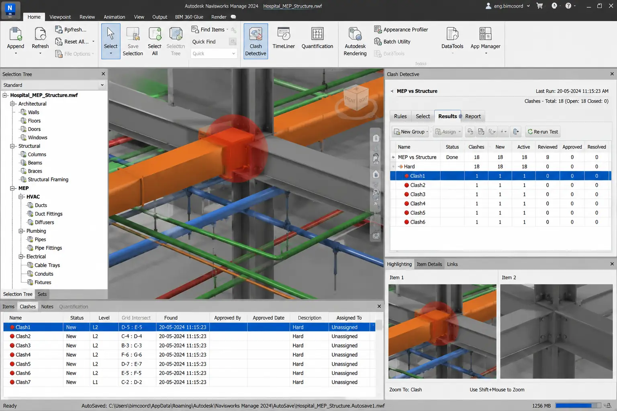Collapse the Electrical tree node
This screenshot has height=411, width=617.
pyautogui.click(x=21, y=256)
